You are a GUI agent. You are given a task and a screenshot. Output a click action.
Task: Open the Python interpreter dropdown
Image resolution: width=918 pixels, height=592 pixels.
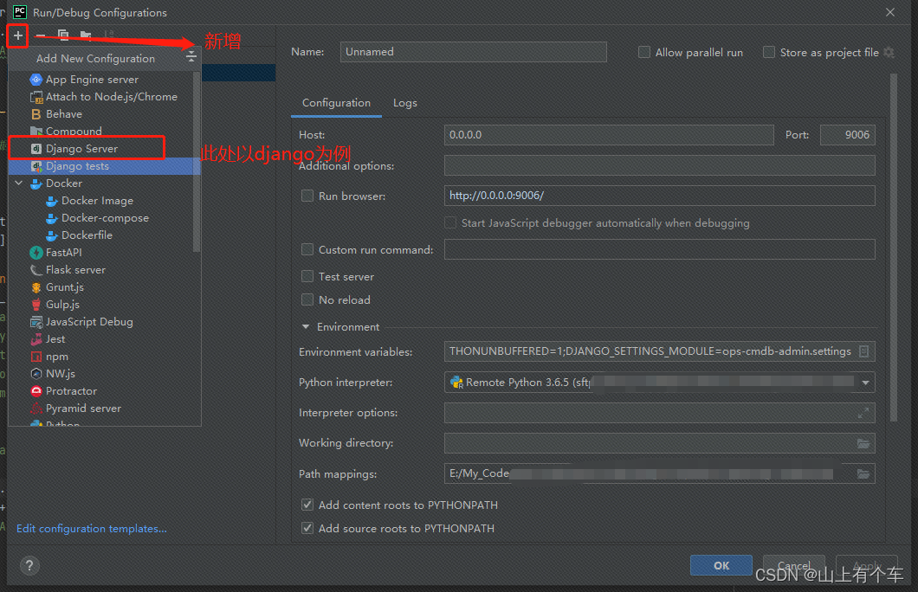(x=865, y=383)
